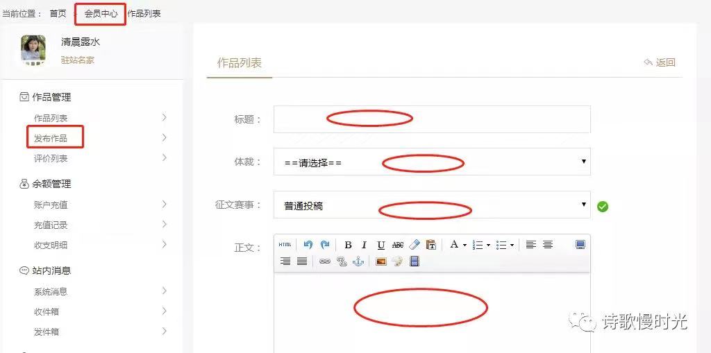Insert a hyperlink using chain icon

tap(324, 261)
